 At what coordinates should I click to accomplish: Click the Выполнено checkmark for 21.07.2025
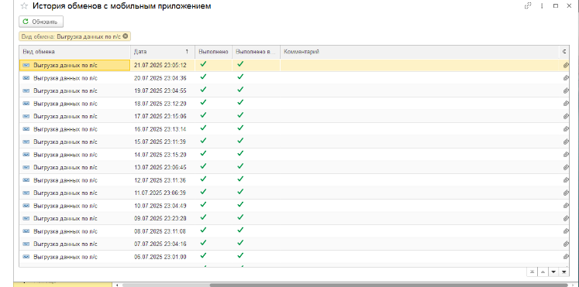203,64
